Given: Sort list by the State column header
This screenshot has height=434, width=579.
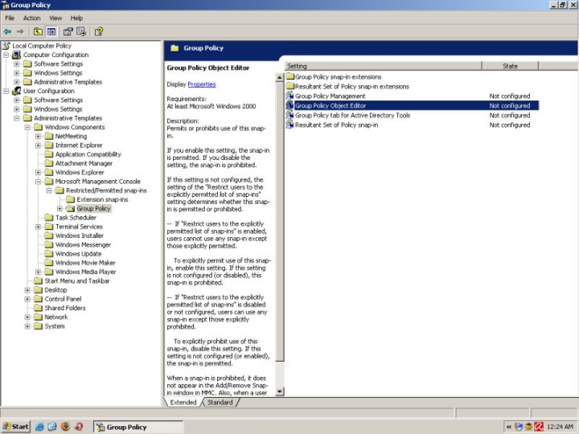Looking at the screenshot, I should point(510,66).
